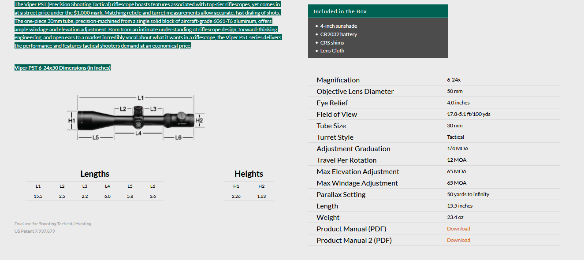584x260 pixels.
Task: Click the L3 value 2.2
Action: coord(85,196)
